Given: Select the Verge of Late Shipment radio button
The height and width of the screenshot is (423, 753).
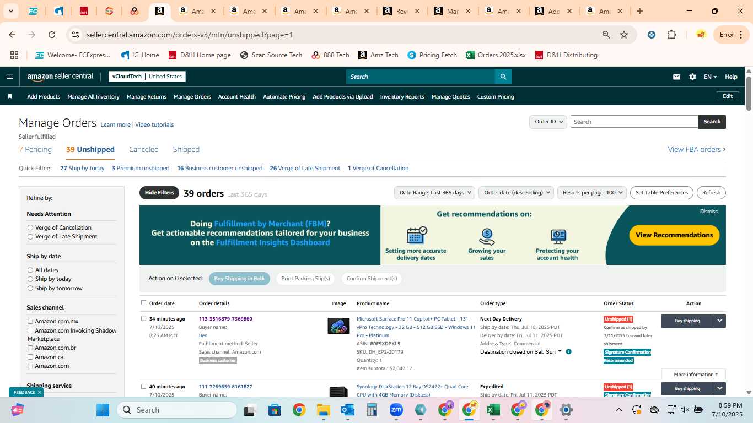Looking at the screenshot, I should coord(30,236).
